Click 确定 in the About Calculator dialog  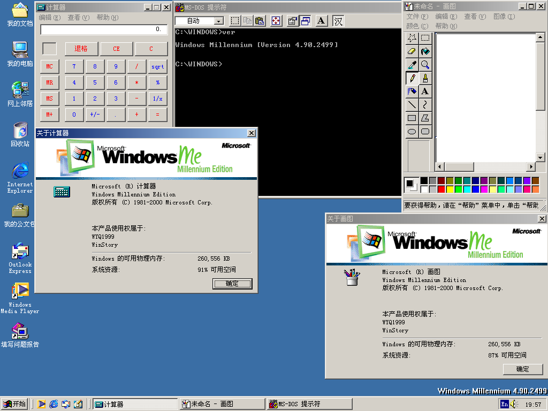pyautogui.click(x=232, y=284)
